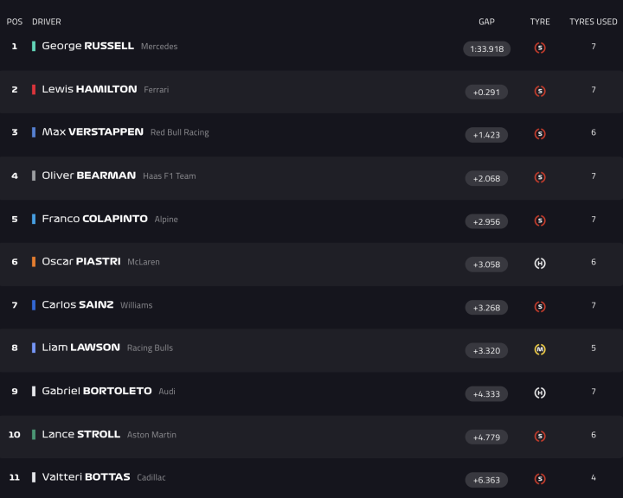Click the Mercedes team color bar
Screen dimensions: 623x498
34,46
